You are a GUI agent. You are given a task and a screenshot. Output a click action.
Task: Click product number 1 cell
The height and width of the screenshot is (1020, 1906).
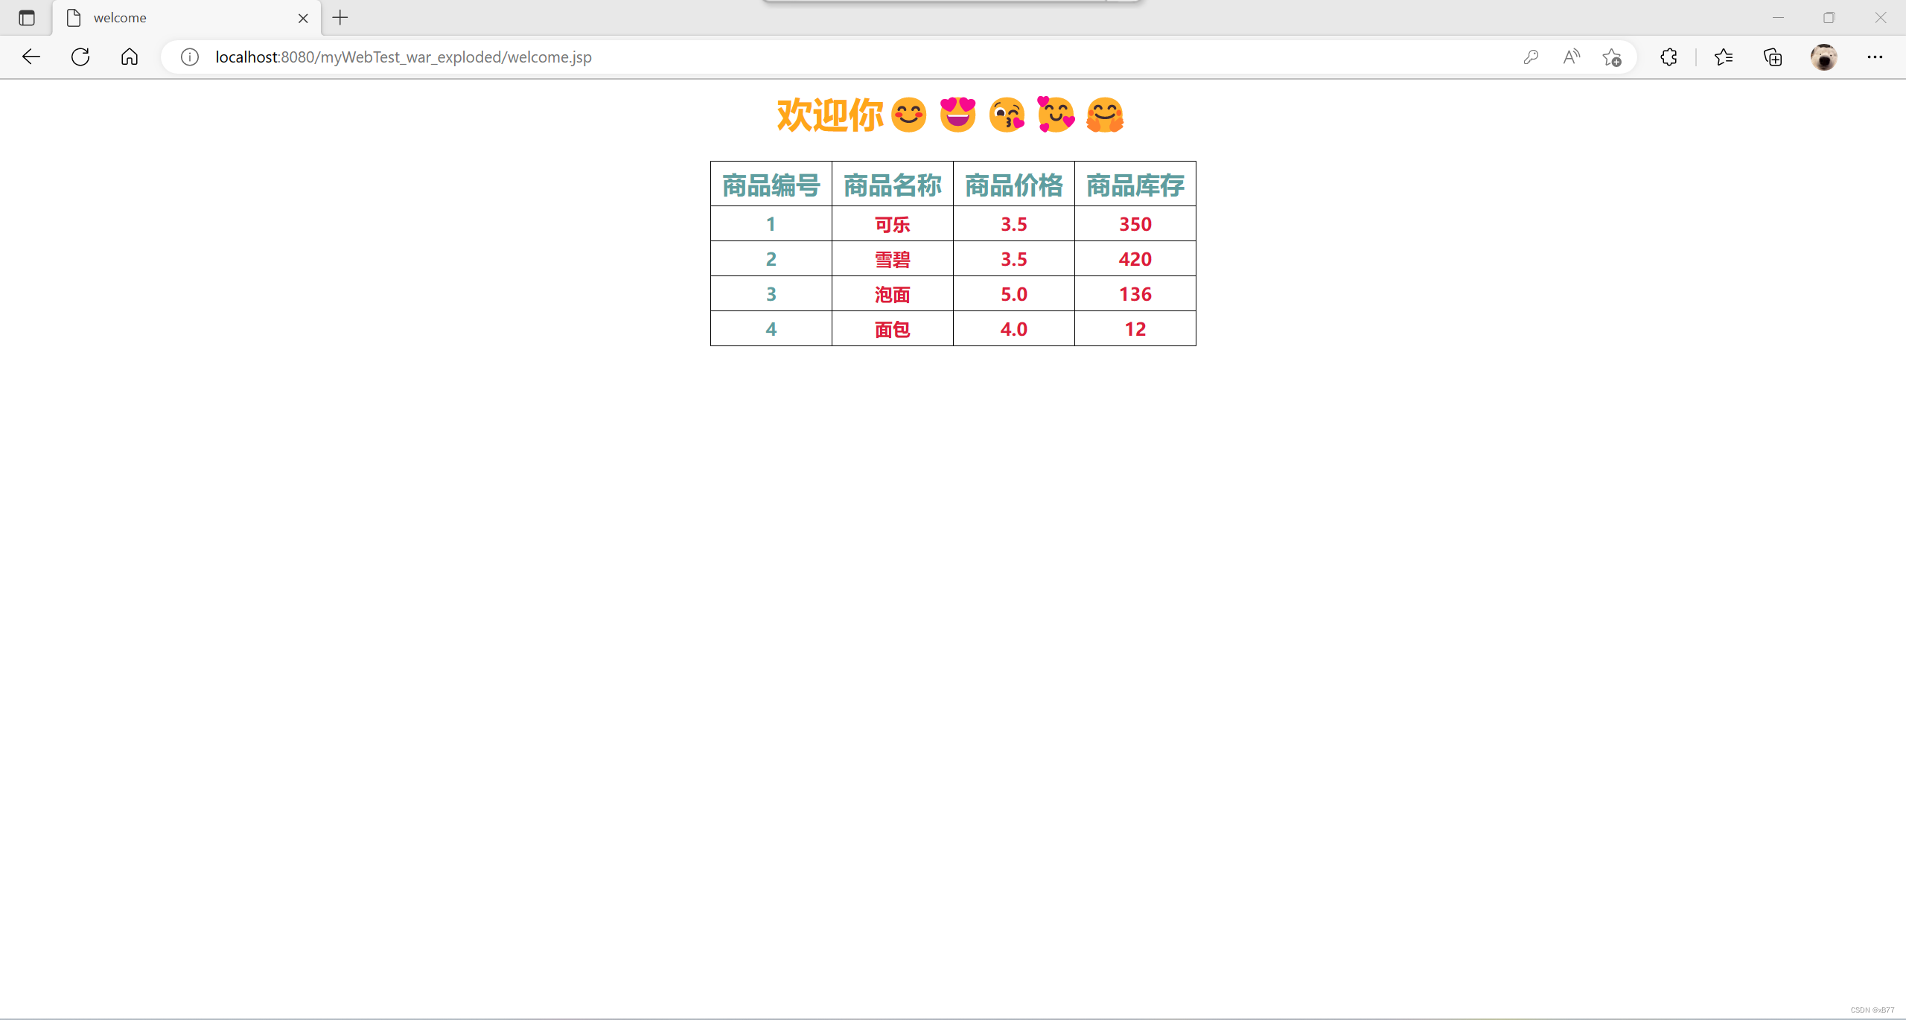(771, 223)
